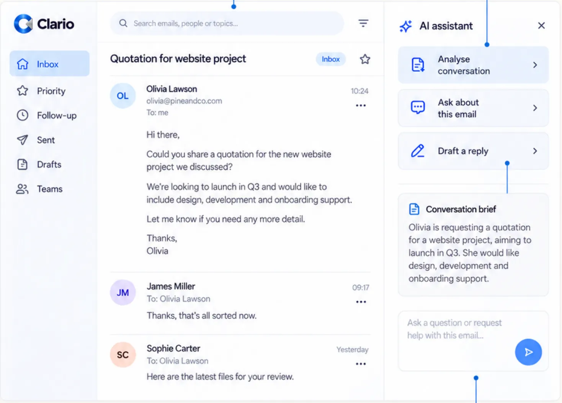
Task: Click the Conversation brief summary text
Action: pyautogui.click(x=470, y=253)
